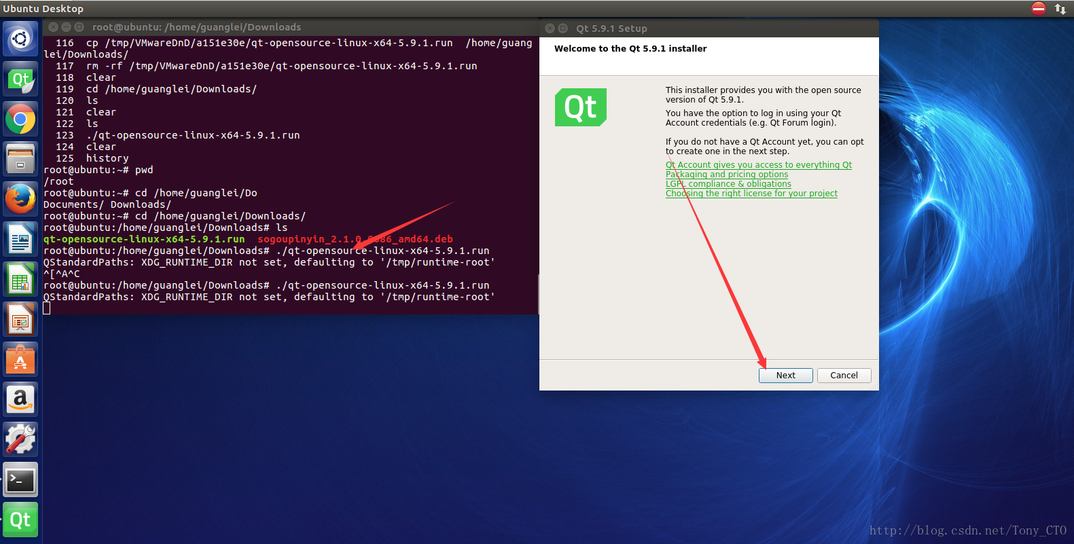
Task: Close the terminal window
Action: point(54,27)
